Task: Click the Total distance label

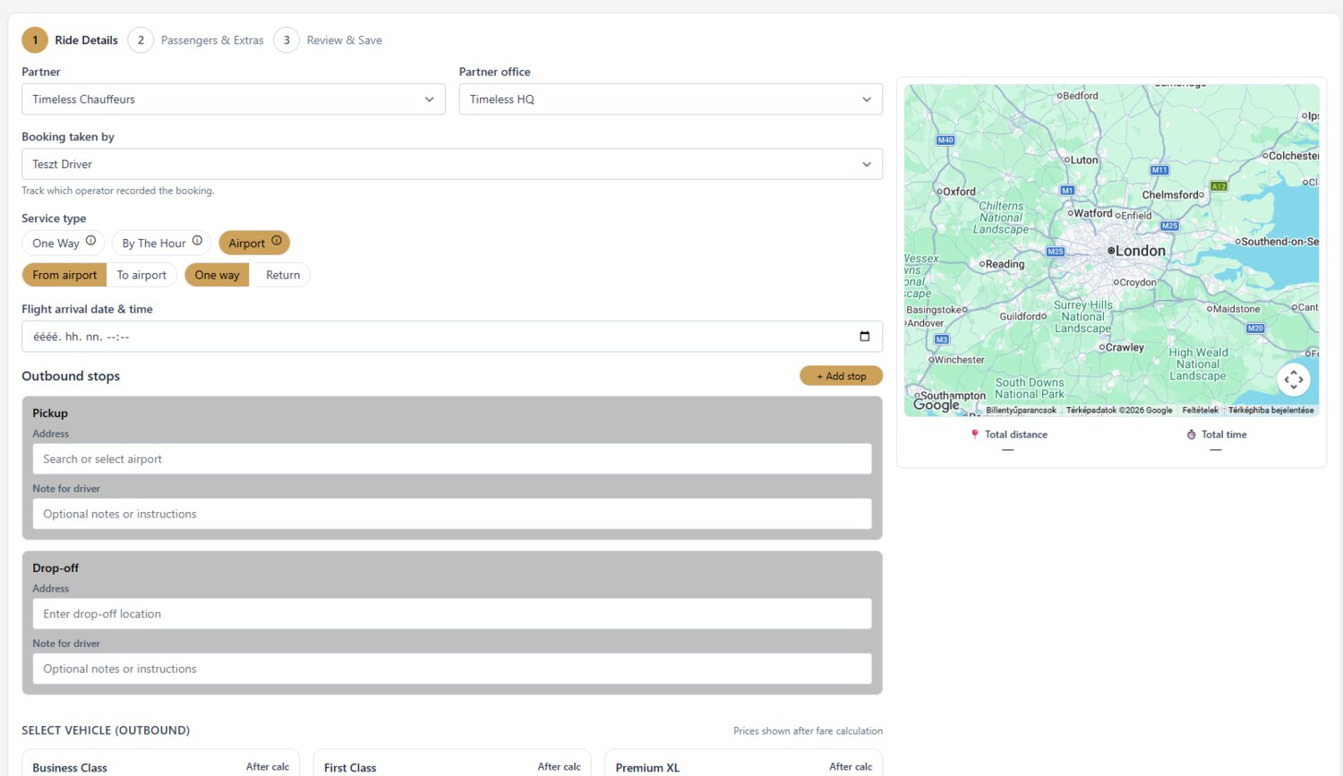Action: click(x=1016, y=435)
